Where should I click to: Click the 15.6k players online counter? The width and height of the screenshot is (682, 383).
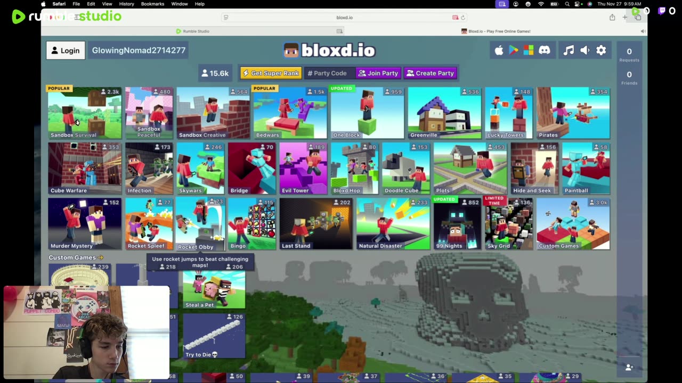point(215,73)
